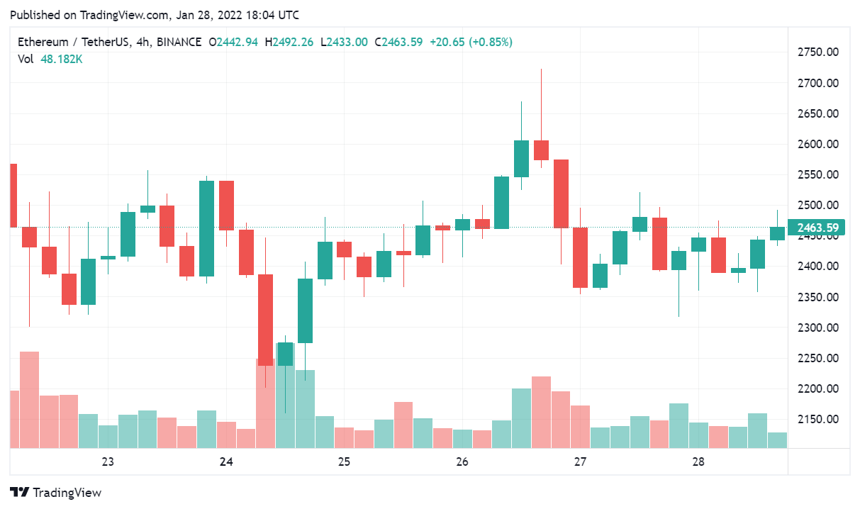Click the 2600.00 price axis label

tap(817, 144)
